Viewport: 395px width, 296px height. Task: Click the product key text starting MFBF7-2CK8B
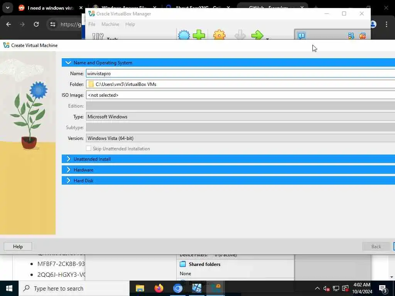(x=61, y=264)
